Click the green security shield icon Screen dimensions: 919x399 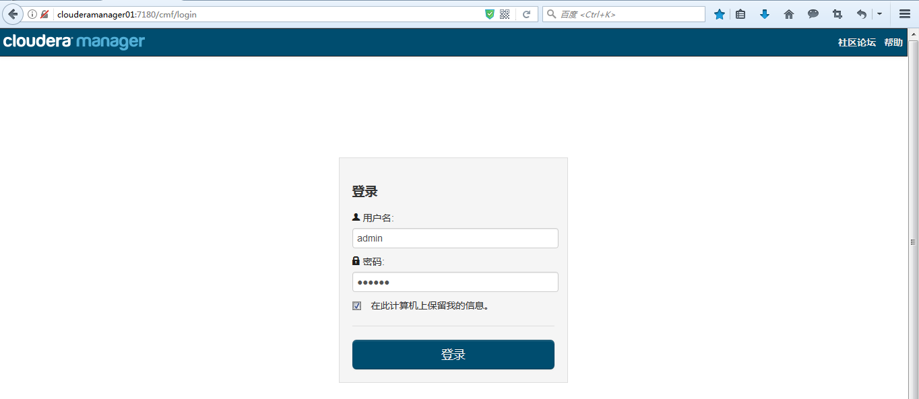point(490,14)
